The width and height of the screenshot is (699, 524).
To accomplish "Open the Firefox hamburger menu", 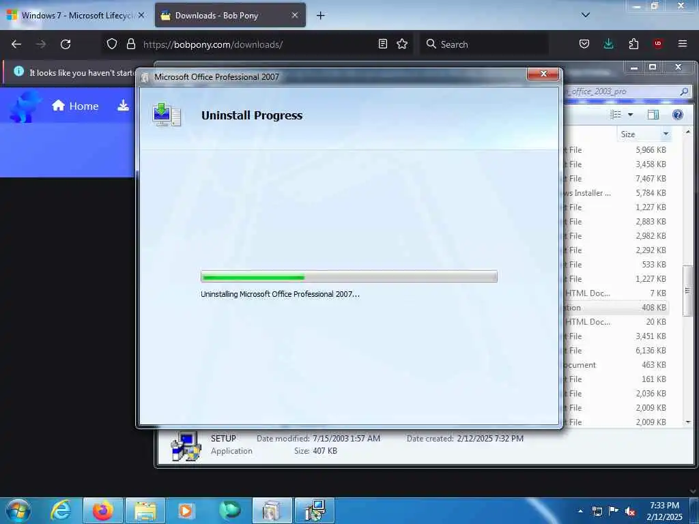I will pyautogui.click(x=683, y=44).
